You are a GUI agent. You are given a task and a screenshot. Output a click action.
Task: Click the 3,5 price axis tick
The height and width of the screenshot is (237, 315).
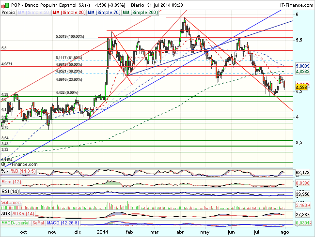pyautogui.click(x=299, y=143)
